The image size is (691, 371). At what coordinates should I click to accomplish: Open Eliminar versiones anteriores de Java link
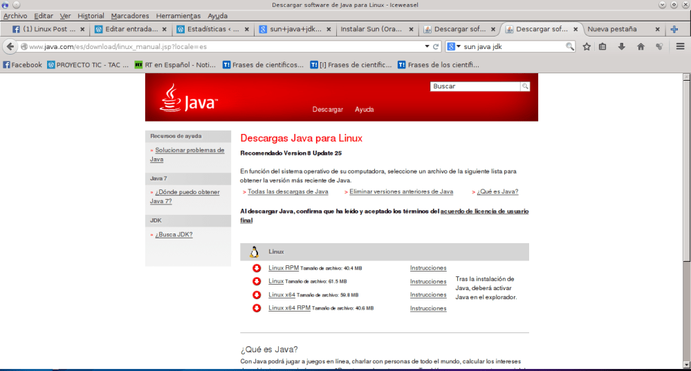(x=401, y=192)
